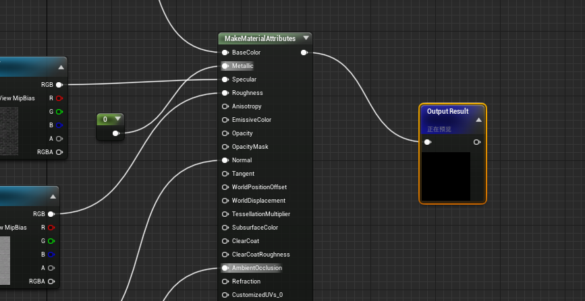
Task: Click the constant 0 node output pin
Action: click(x=117, y=133)
